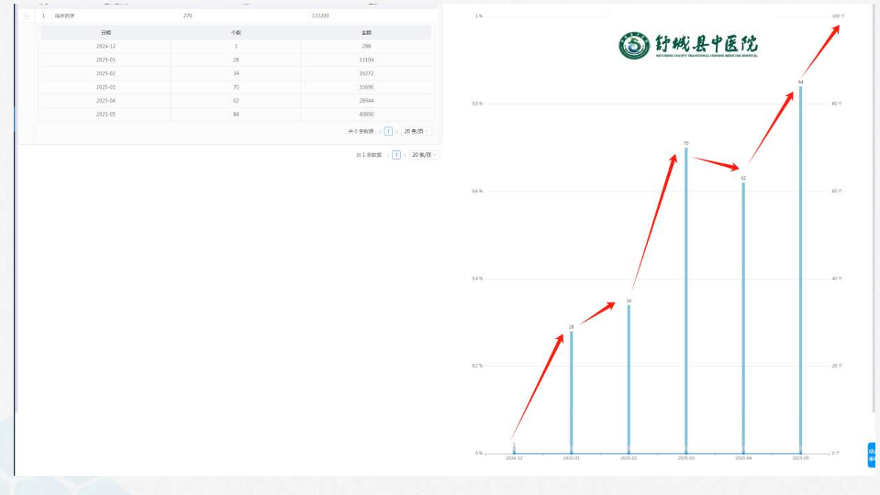The width and height of the screenshot is (880, 495).
Task: Open inner table page size dropdown
Action: tap(417, 131)
